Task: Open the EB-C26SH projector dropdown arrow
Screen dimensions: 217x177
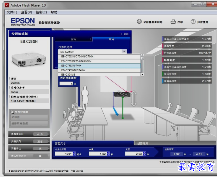Action: point(124,52)
